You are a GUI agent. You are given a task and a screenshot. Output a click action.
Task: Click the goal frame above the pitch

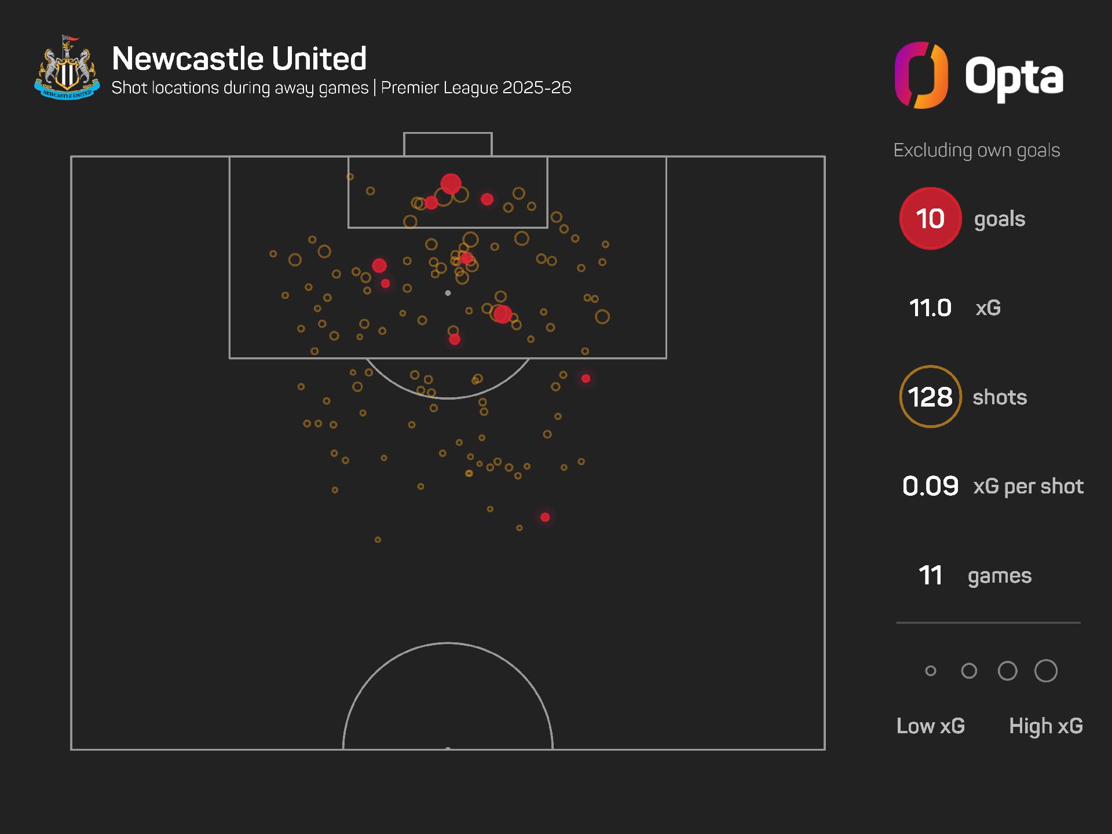[448, 144]
